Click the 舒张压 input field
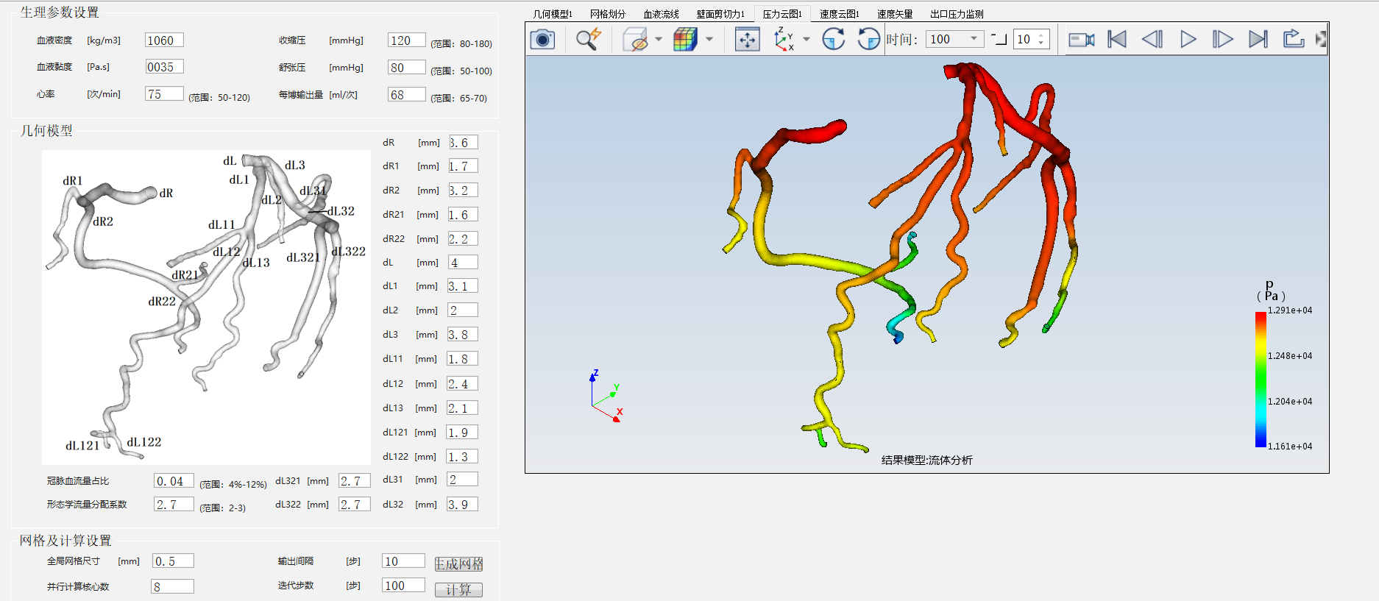Screen dimensions: 1379x601 pyautogui.click(x=407, y=67)
